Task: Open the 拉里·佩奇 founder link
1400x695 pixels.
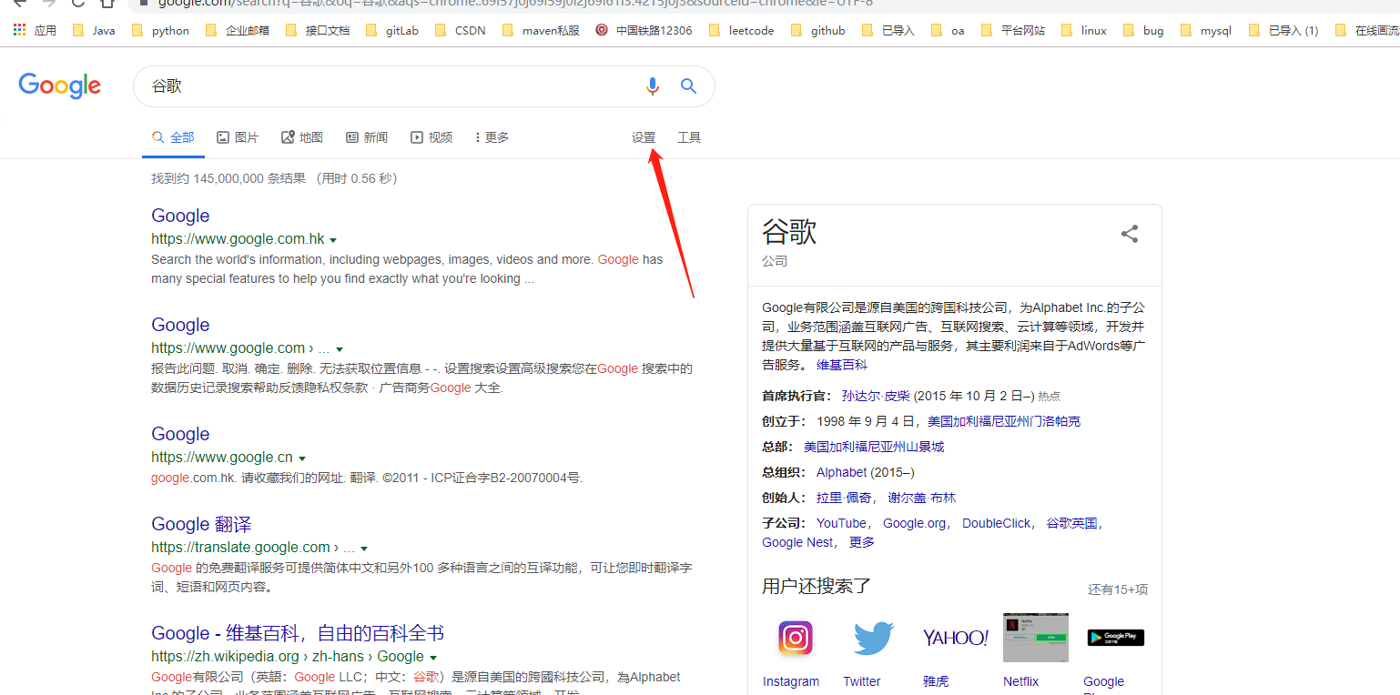Action: tap(844, 498)
